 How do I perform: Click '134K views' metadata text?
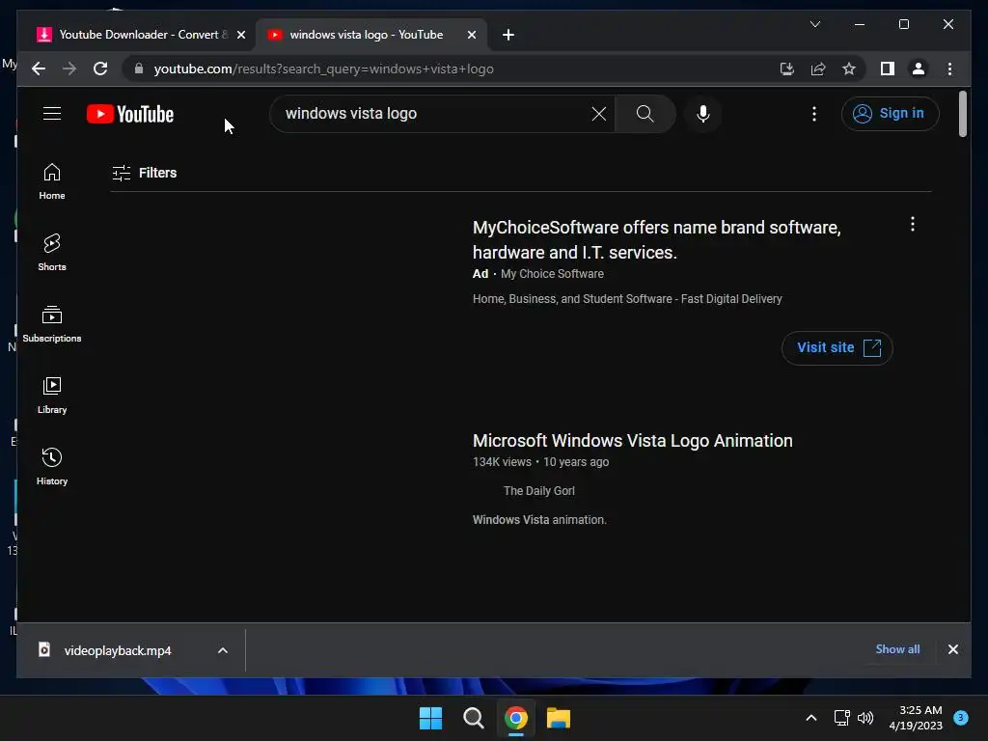502,462
